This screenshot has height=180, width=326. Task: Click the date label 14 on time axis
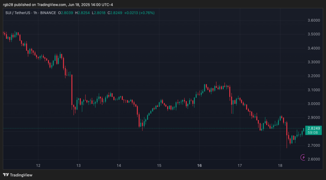[119, 166]
